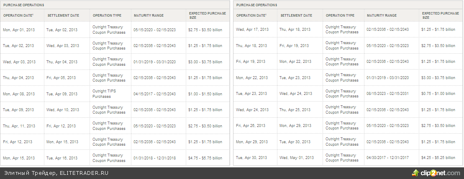Click the right Purchase Operations title
Screen dimensions: 464x179
[x=256, y=5]
